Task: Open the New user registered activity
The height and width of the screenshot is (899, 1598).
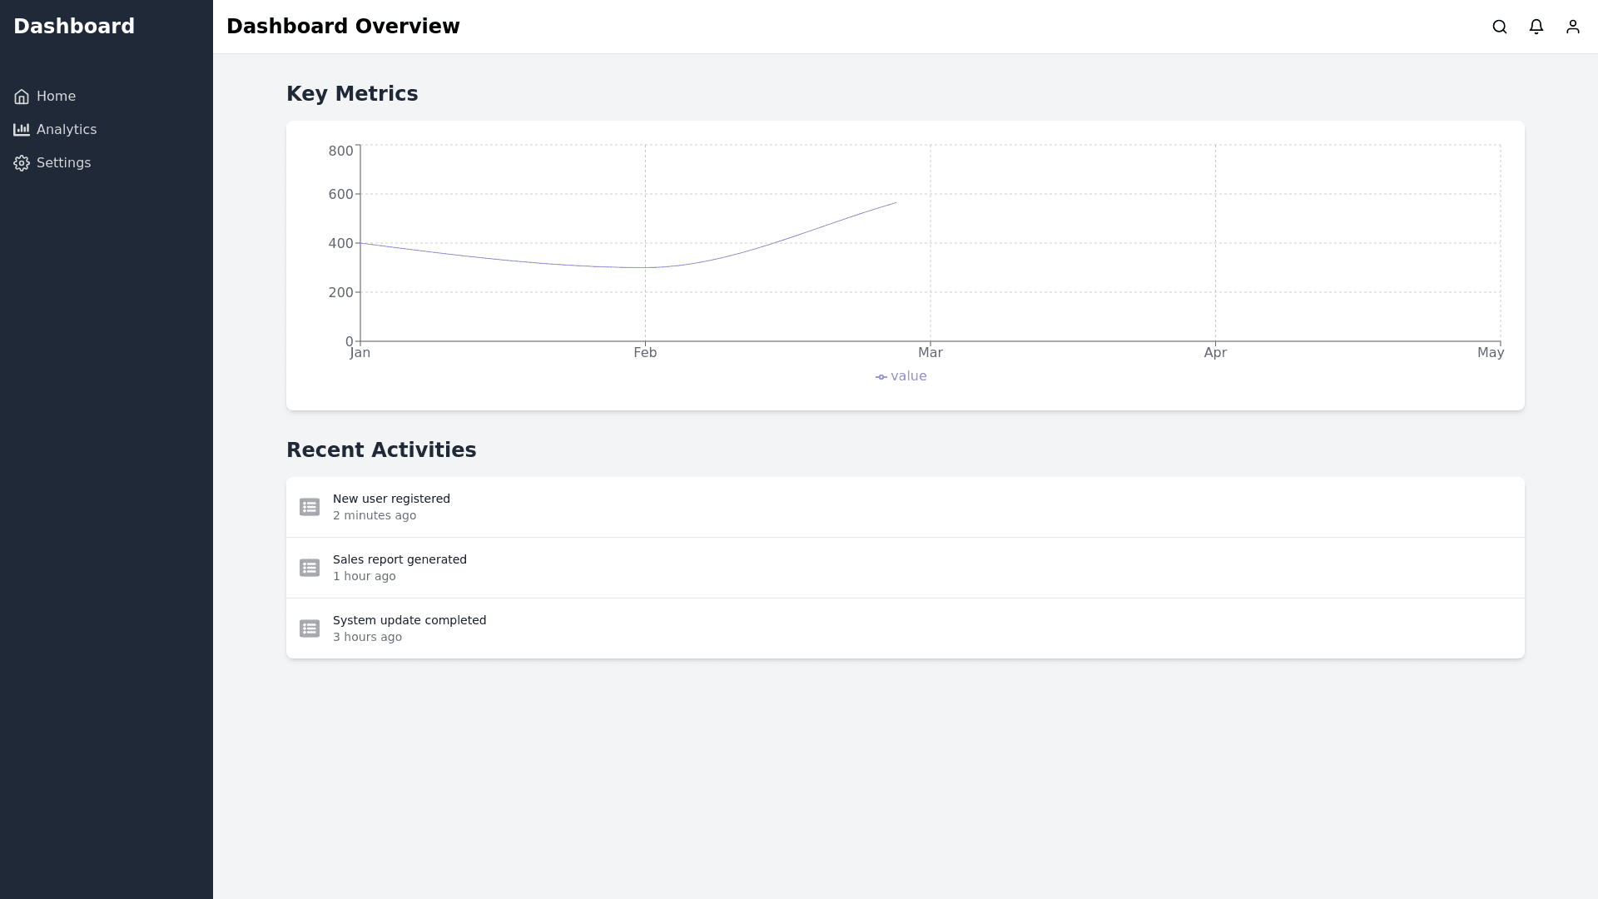Action: (391, 499)
